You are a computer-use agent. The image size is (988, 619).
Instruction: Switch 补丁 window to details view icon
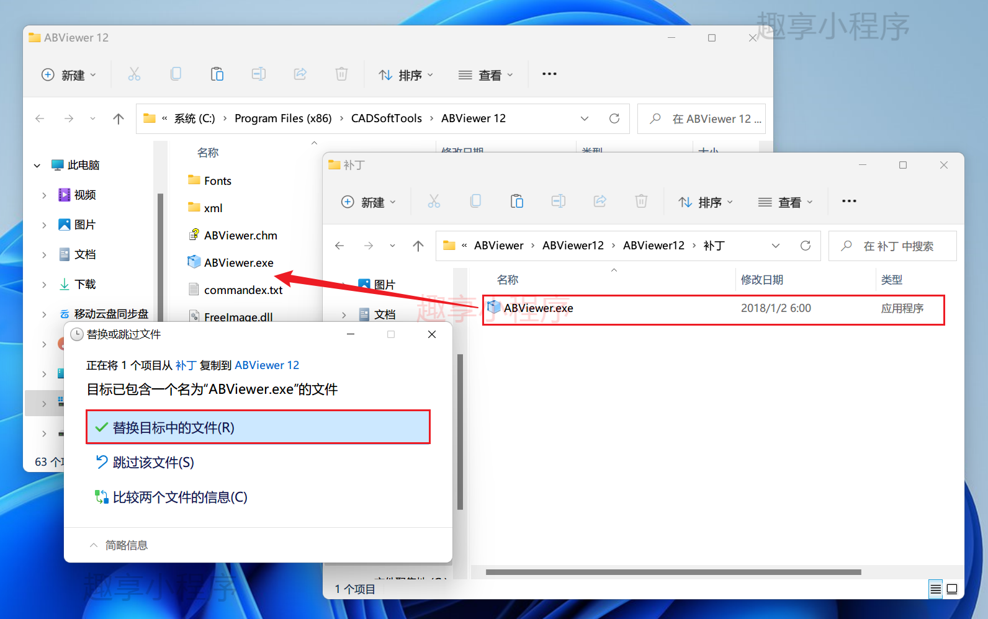[936, 589]
